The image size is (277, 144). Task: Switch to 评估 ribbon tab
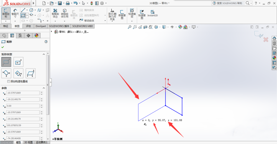tap(28, 26)
